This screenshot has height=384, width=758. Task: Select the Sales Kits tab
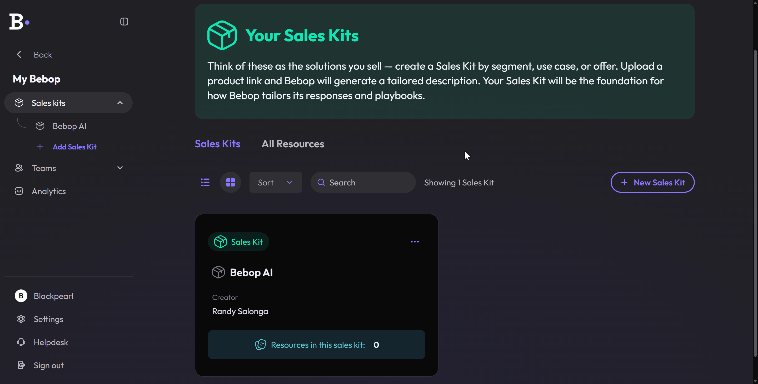[x=217, y=144]
